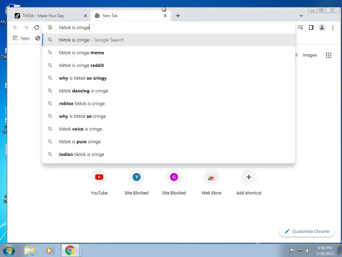Select suggestion "roblox tiktok is cringe"

[x=169, y=104]
